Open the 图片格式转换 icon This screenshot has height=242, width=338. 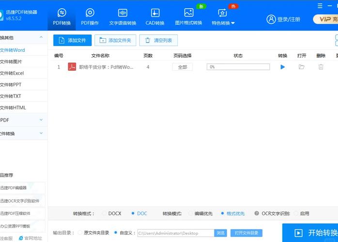click(188, 13)
